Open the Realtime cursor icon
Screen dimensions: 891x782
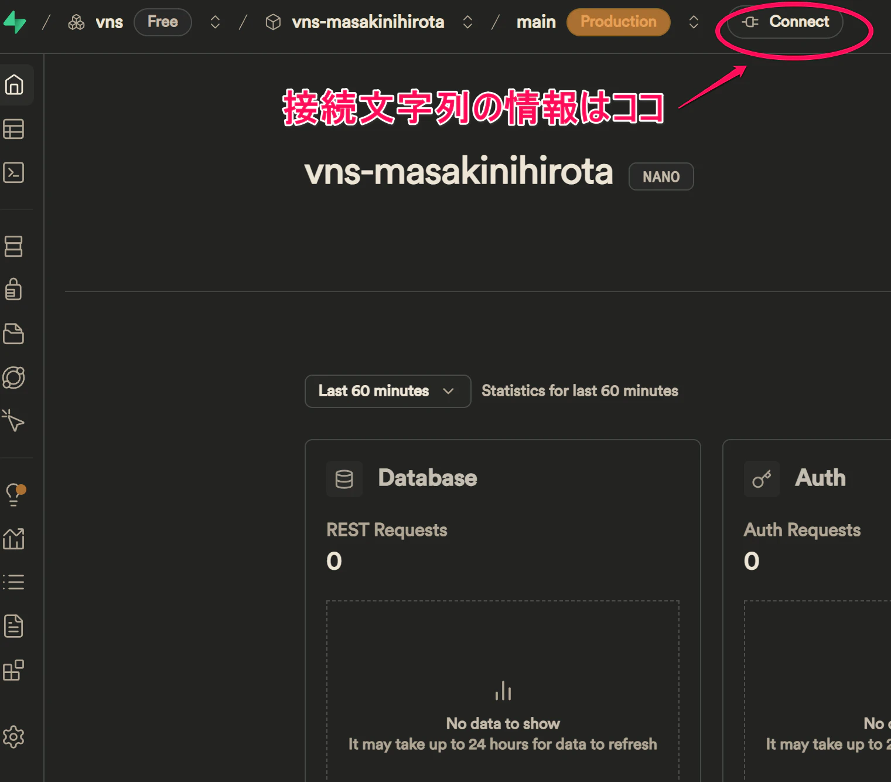[13, 421]
